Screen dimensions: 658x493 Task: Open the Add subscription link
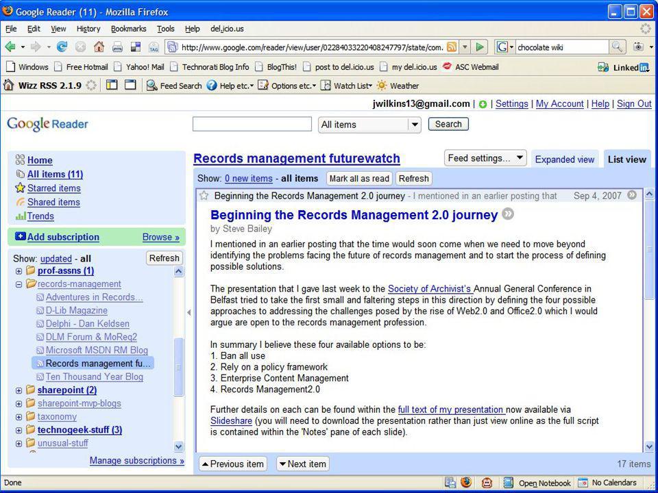pyautogui.click(x=63, y=237)
